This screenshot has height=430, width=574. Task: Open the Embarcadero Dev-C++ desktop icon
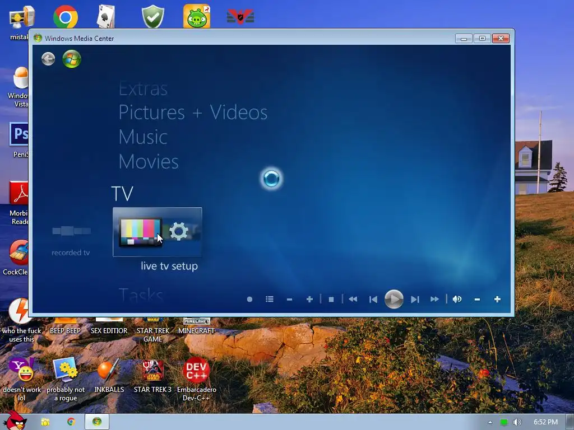(197, 380)
